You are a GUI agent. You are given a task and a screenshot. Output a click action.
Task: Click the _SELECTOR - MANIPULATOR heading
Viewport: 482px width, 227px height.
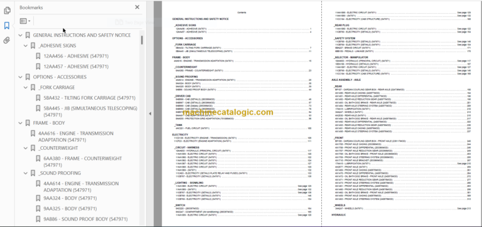pos(351,58)
